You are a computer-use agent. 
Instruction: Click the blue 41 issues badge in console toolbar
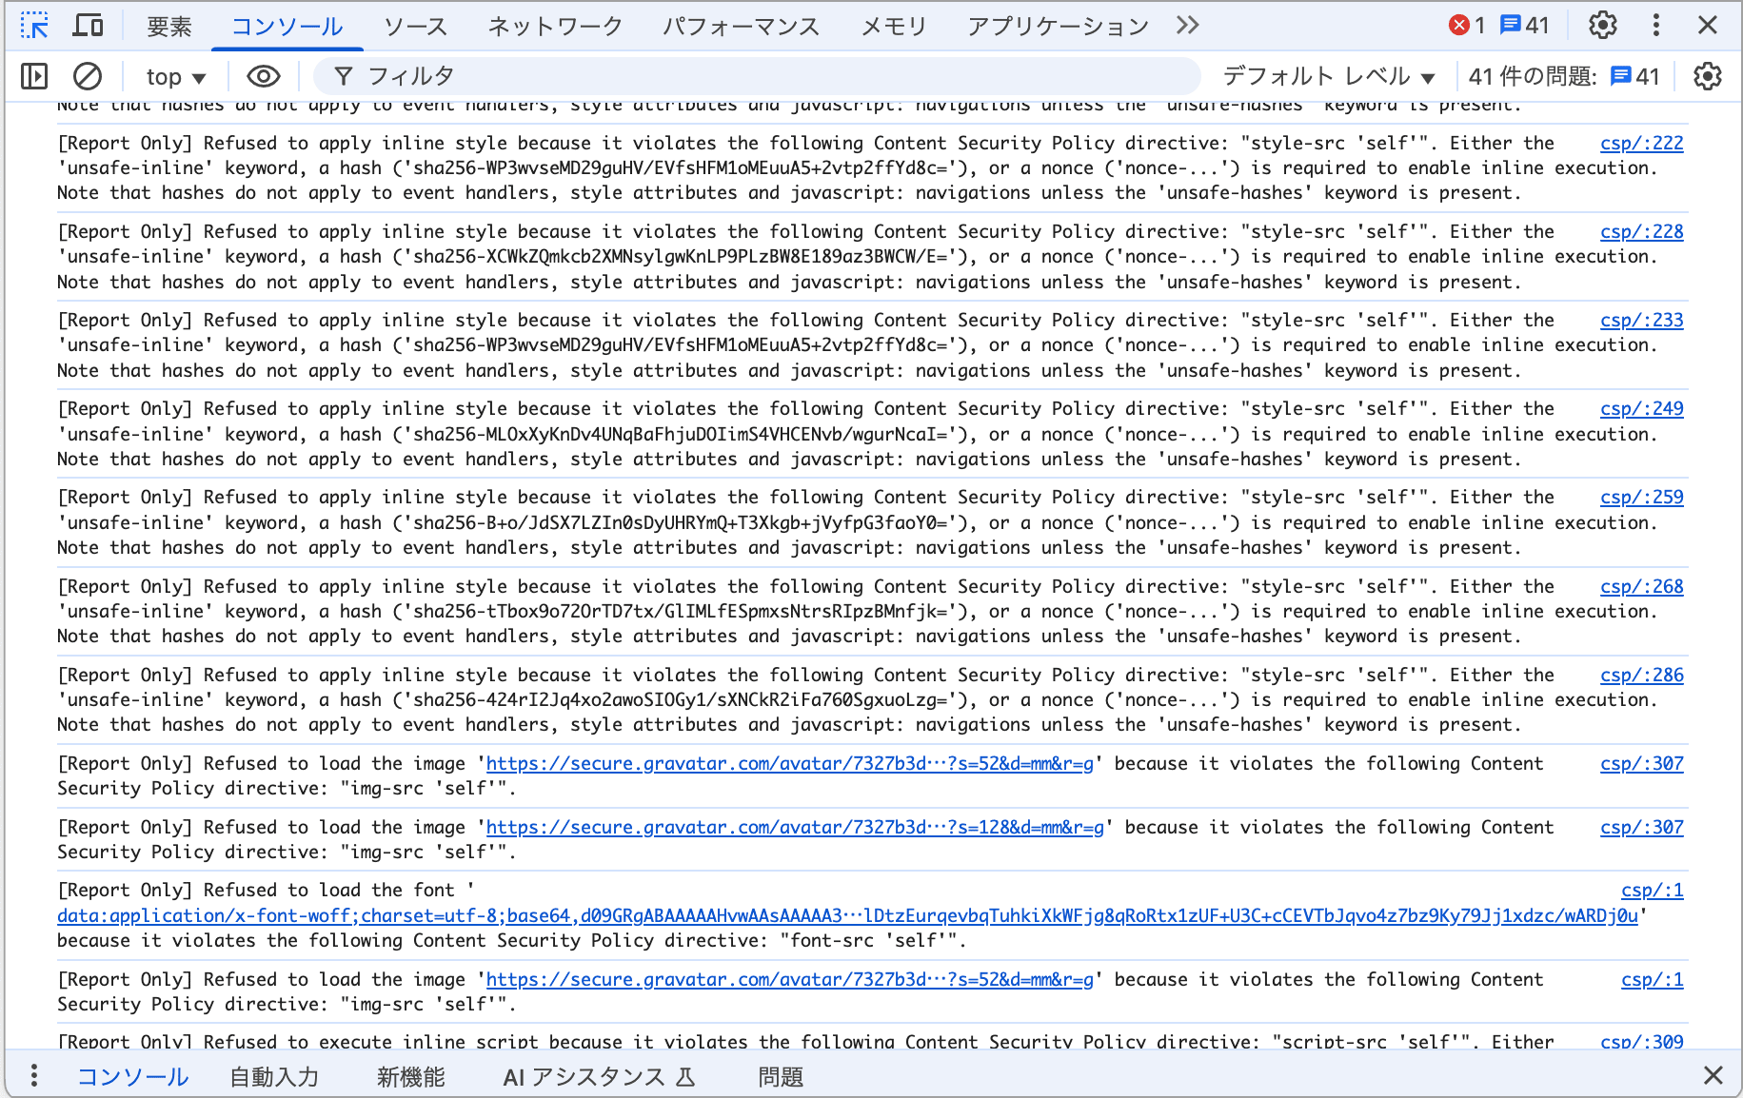[1635, 76]
